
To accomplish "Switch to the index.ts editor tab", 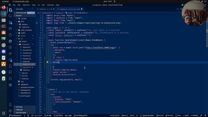I will pos(46,9).
